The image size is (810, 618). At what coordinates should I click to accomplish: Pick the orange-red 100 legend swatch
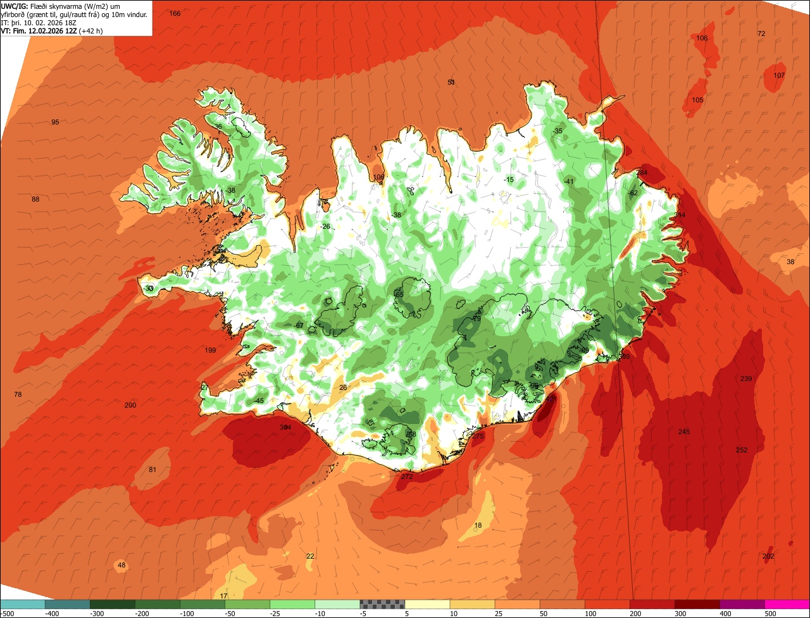pyautogui.click(x=607, y=604)
